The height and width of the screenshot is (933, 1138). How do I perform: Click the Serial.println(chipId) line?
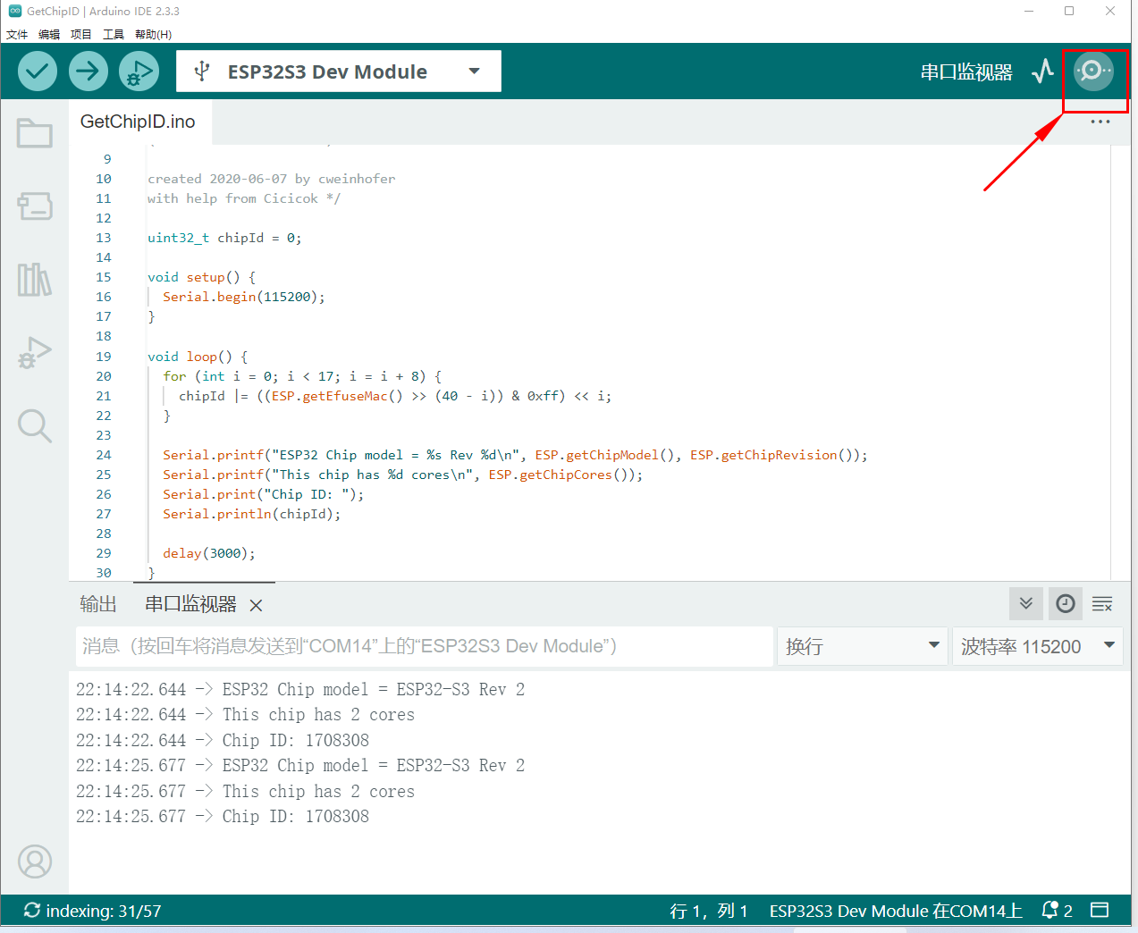point(251,514)
